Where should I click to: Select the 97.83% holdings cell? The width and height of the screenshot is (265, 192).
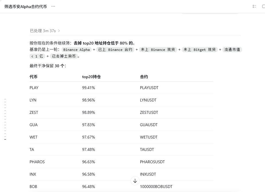point(89,125)
